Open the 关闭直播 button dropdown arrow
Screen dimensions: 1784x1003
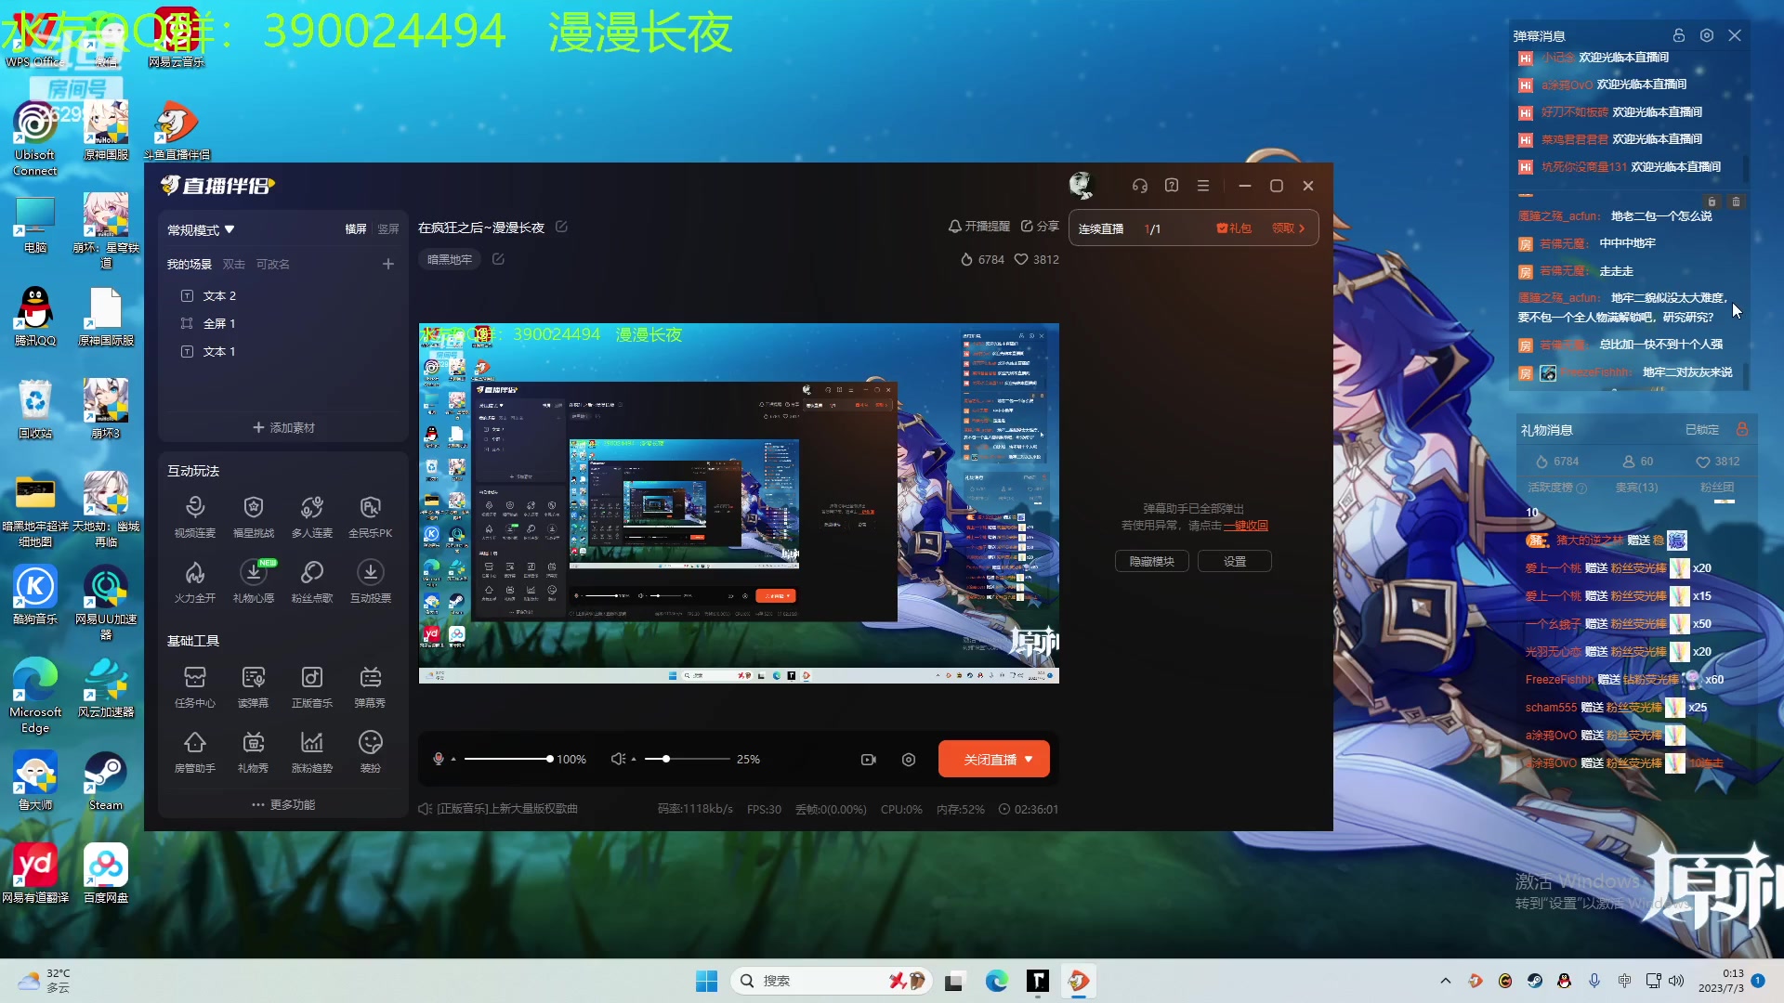pos(1029,759)
